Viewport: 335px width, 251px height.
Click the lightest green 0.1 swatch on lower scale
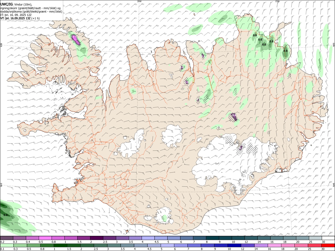tap(7, 246)
